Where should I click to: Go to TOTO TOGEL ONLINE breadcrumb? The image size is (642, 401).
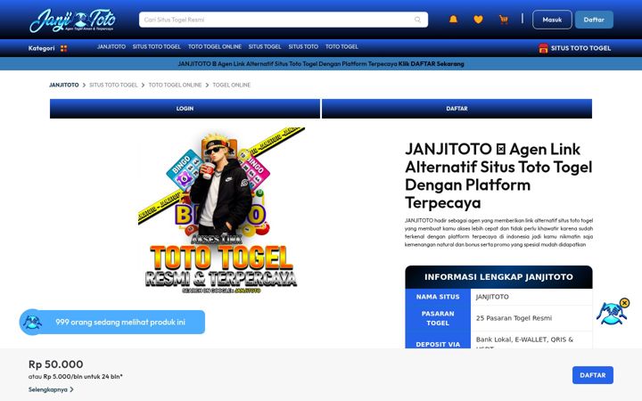175,86
